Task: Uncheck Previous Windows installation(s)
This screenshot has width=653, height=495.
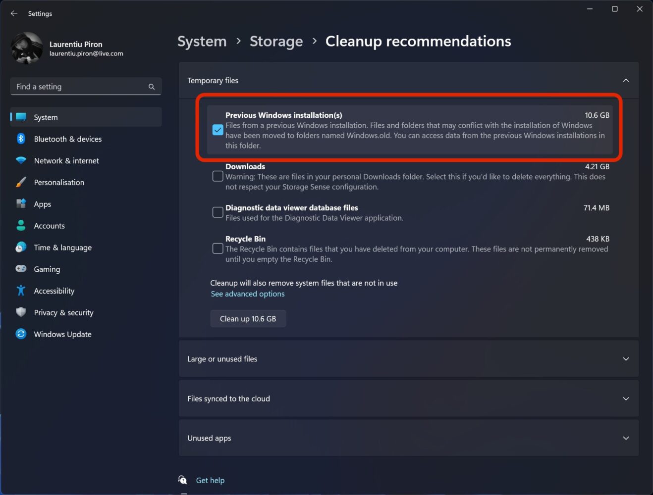Action: [x=218, y=130]
